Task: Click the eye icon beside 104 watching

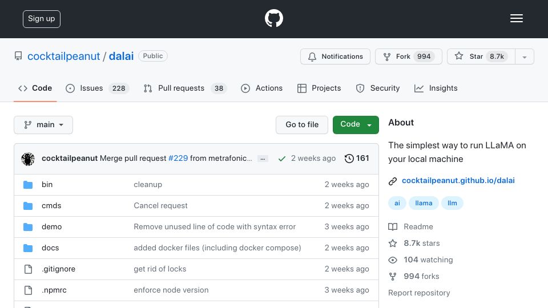Action: (393, 260)
